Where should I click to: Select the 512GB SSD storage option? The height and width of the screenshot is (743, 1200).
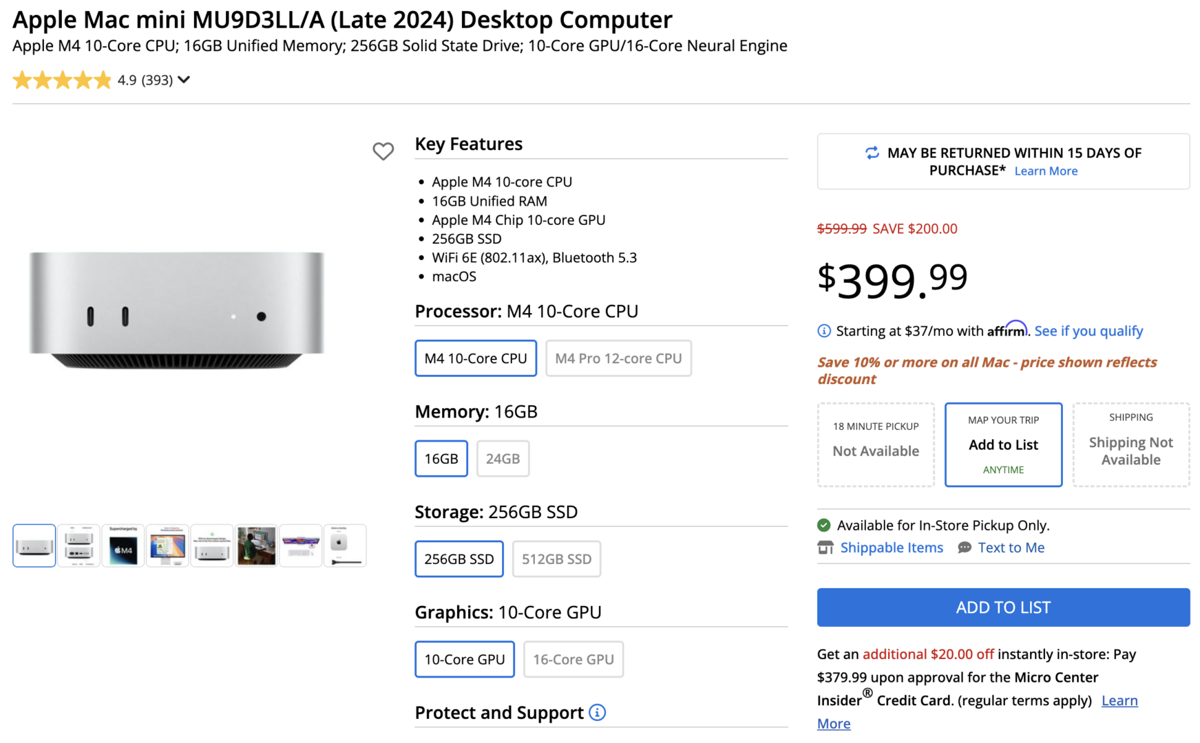pyautogui.click(x=556, y=559)
